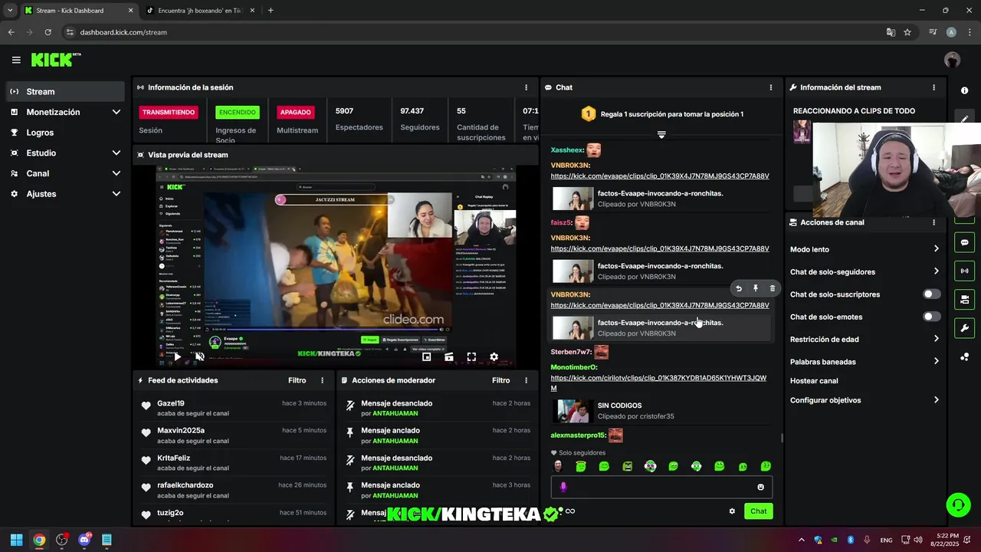The image size is (981, 552).
Task: Open emoji picker in chat input
Action: click(x=761, y=487)
